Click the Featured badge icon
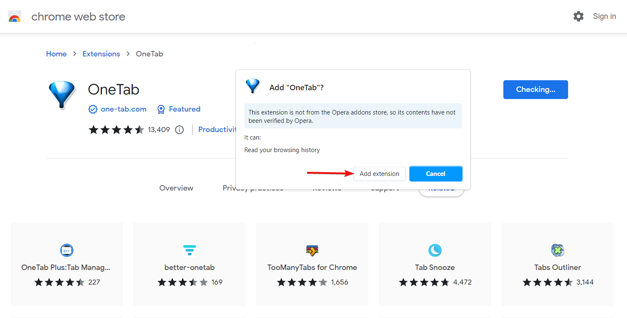The image size is (627, 318). (x=161, y=109)
